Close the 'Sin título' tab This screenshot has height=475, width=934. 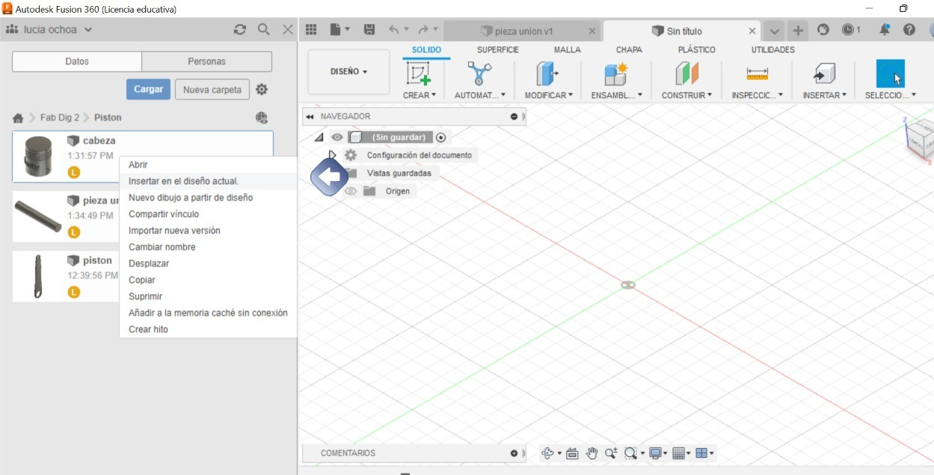pyautogui.click(x=753, y=31)
